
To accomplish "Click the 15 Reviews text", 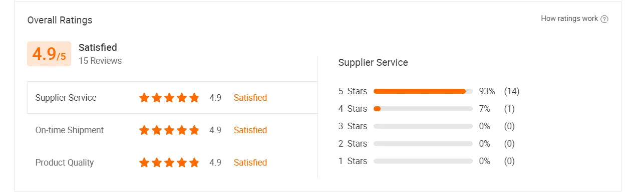I will coord(100,61).
